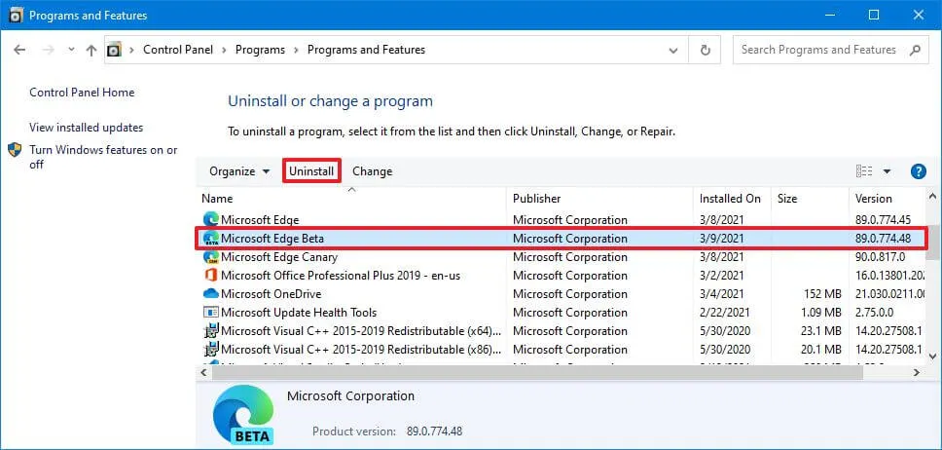The image size is (942, 450).
Task: Click the Change toolbar button
Action: [372, 171]
